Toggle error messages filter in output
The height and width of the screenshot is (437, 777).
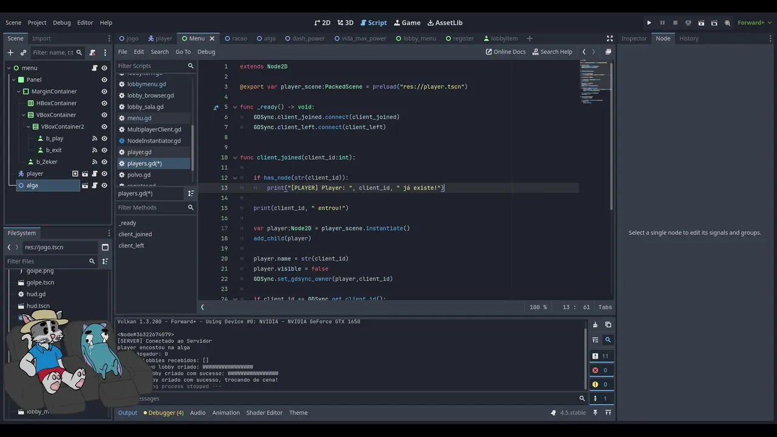(601, 370)
